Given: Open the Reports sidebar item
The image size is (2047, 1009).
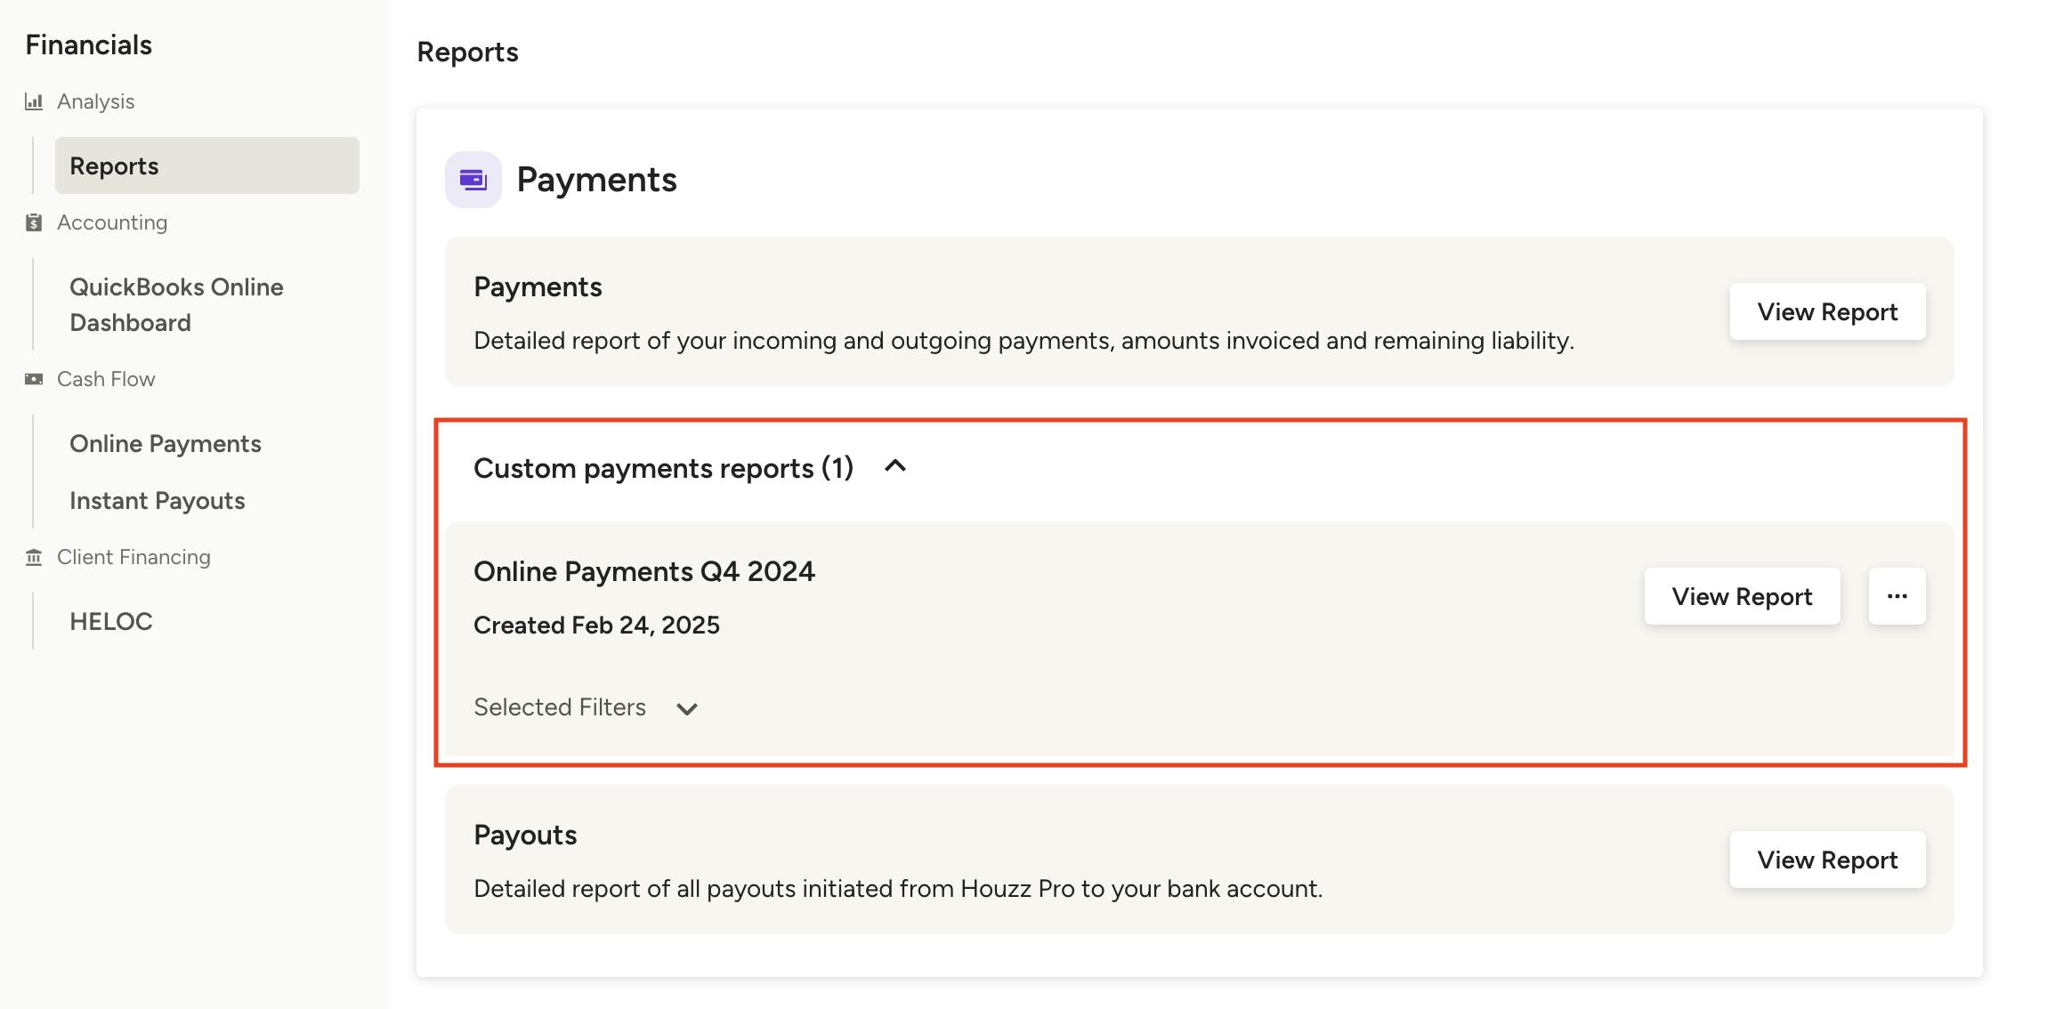Looking at the screenshot, I should pyautogui.click(x=207, y=165).
